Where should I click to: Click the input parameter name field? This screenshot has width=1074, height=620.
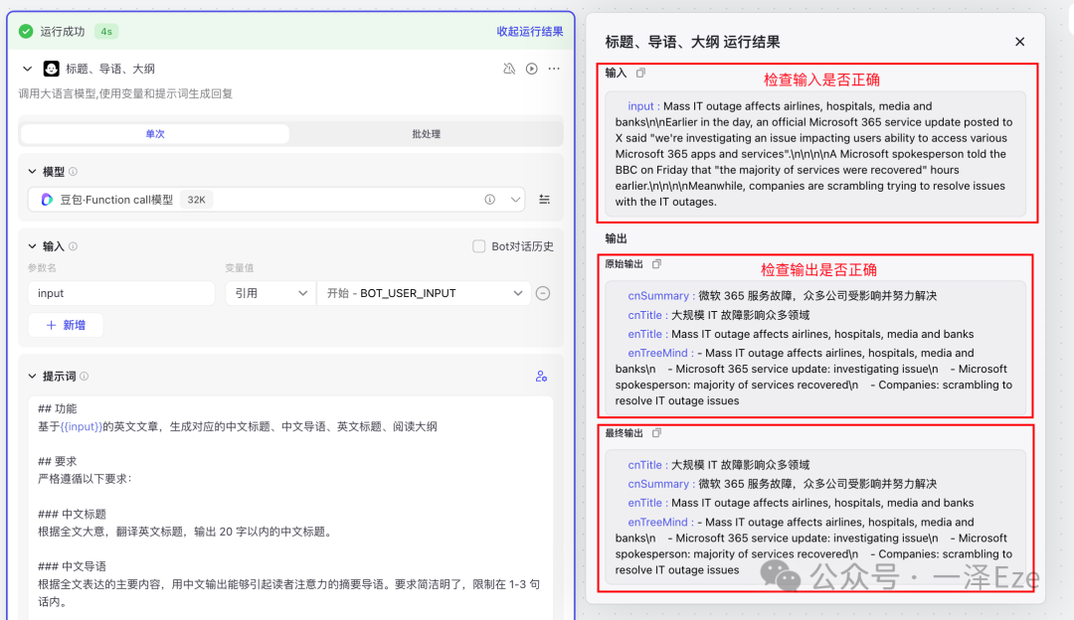121,293
